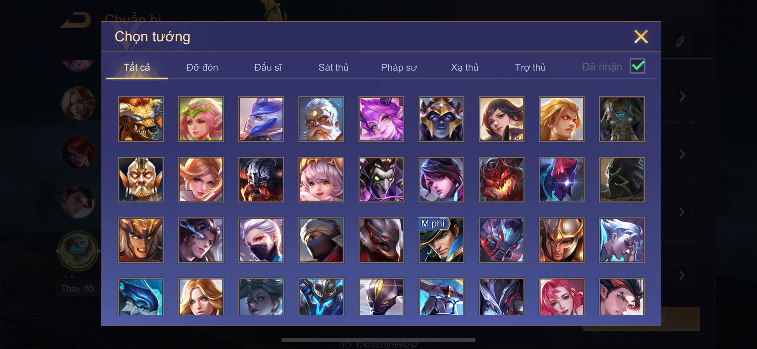This screenshot has width=757, height=349.
Task: Select the black-masked silver-haired ninja woman
Action: (x=261, y=240)
